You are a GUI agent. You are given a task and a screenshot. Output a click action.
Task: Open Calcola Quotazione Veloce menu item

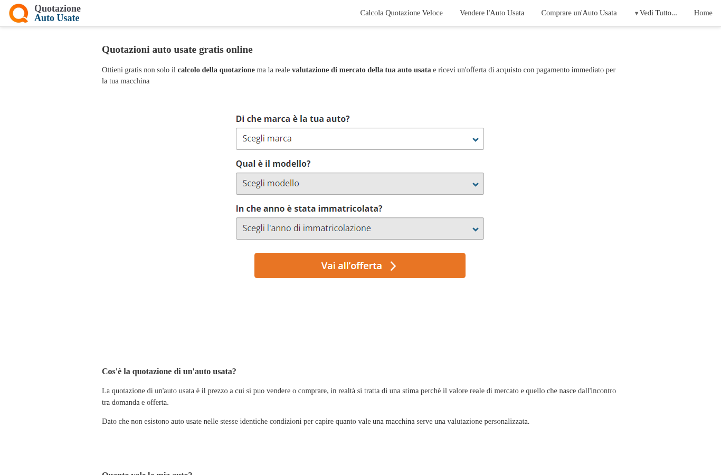tap(401, 13)
